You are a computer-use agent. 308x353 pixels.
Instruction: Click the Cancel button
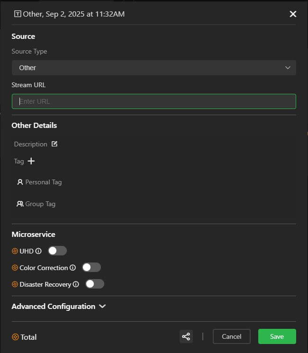point(231,336)
